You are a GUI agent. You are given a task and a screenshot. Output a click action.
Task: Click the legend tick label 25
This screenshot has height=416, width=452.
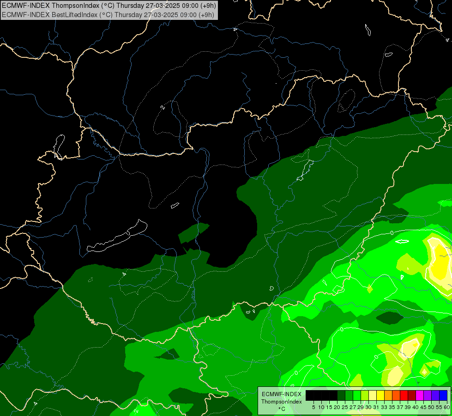coord(345,407)
